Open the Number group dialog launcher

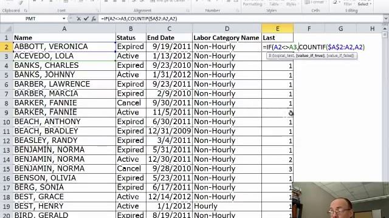[237, 11]
